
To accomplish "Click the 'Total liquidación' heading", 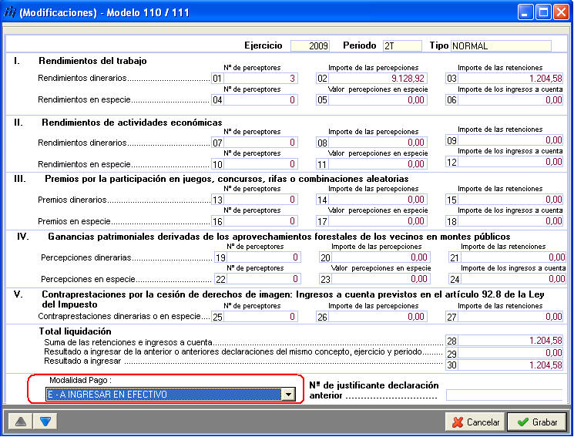I will [x=75, y=331].
